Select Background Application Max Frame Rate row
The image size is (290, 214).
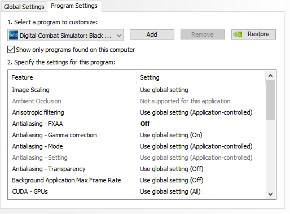click(x=137, y=180)
